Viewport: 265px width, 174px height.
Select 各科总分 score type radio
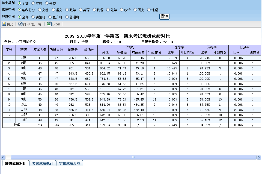20,10
